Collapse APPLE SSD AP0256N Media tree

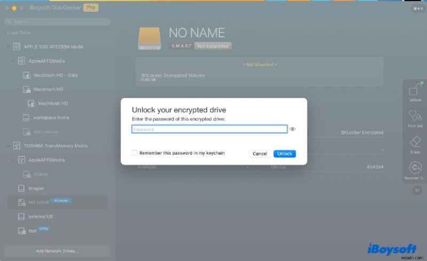pyautogui.click(x=8, y=46)
